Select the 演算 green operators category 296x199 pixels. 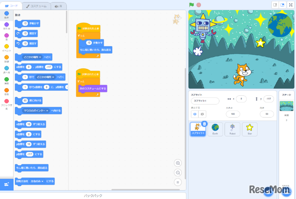point(7,79)
